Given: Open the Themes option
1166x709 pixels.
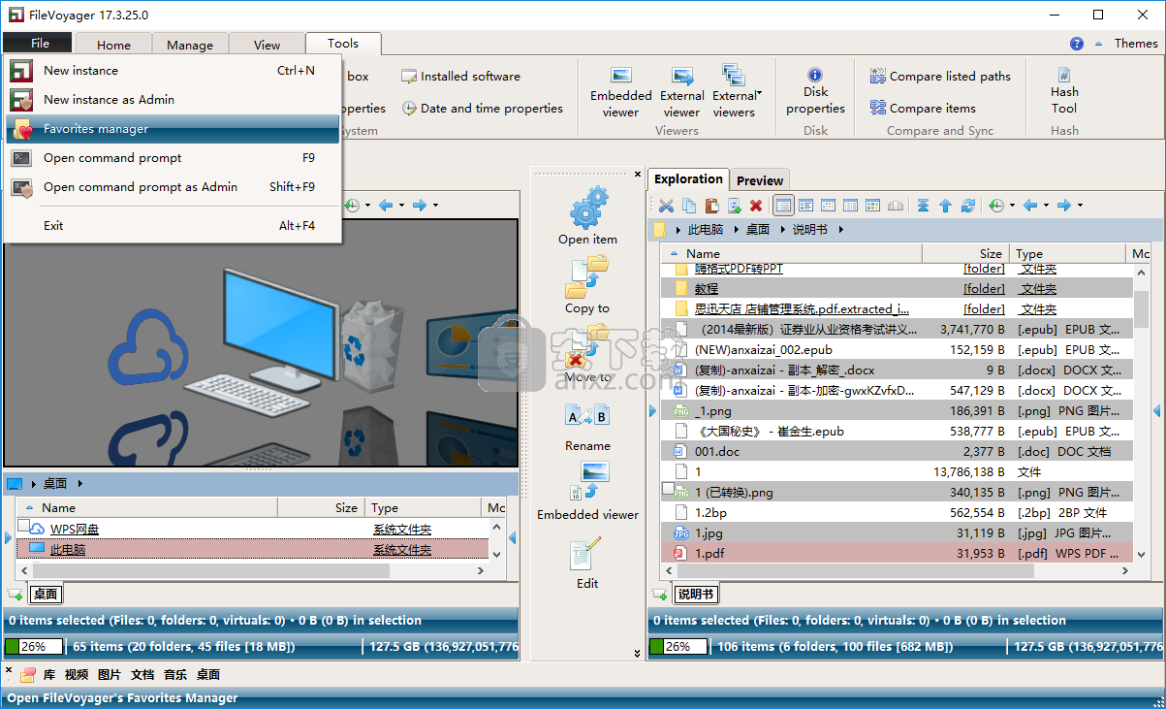Looking at the screenshot, I should click(x=1136, y=44).
